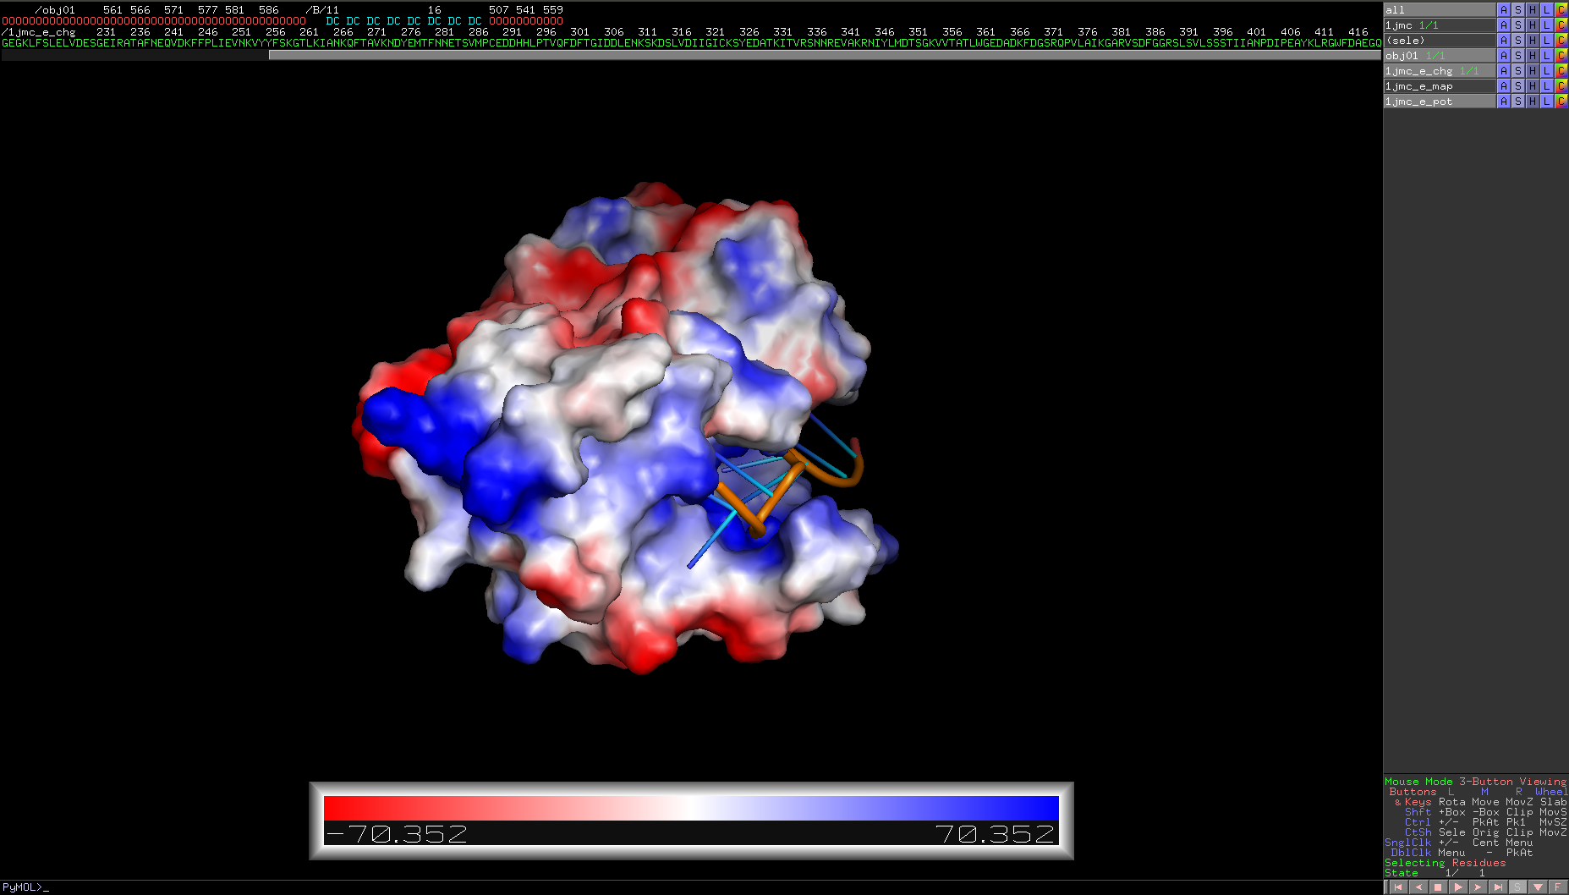Open Hide menu for 1jmc_e_map
Viewport: 1569px width, 895px height.
pos(1533,86)
